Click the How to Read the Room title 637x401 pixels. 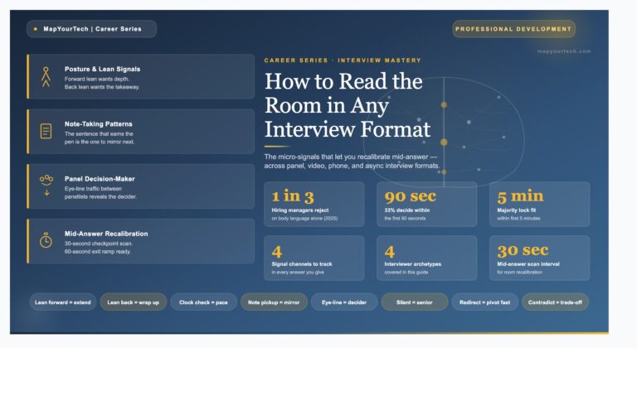[x=348, y=105]
